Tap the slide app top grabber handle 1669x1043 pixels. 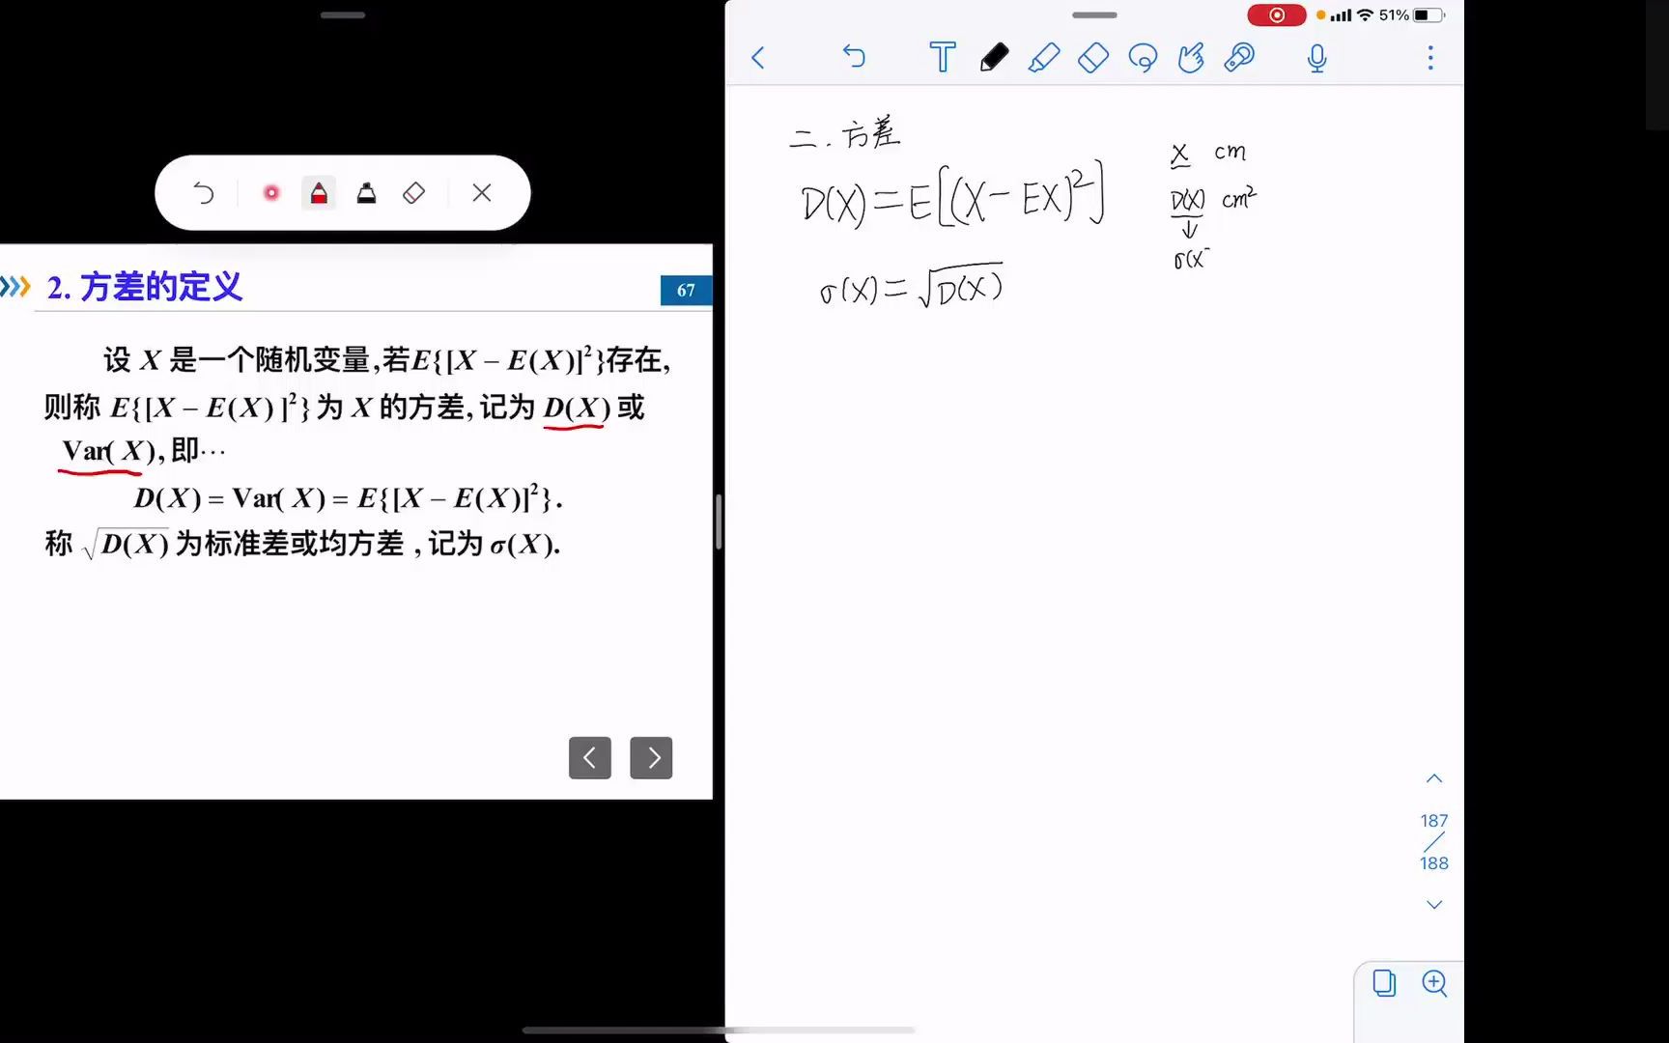click(343, 15)
